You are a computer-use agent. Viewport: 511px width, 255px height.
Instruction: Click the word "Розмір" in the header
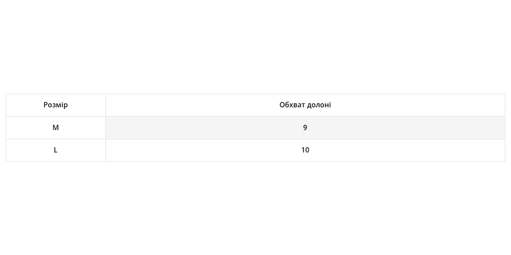tap(56, 105)
